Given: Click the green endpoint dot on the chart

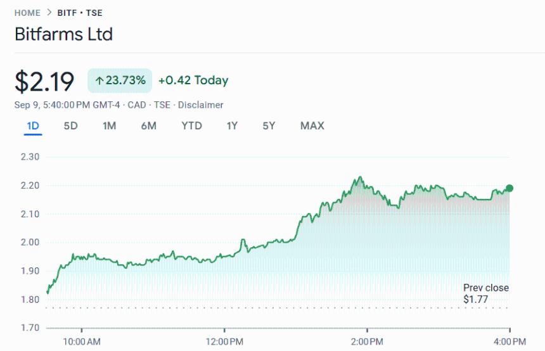Looking at the screenshot, I should pos(509,188).
